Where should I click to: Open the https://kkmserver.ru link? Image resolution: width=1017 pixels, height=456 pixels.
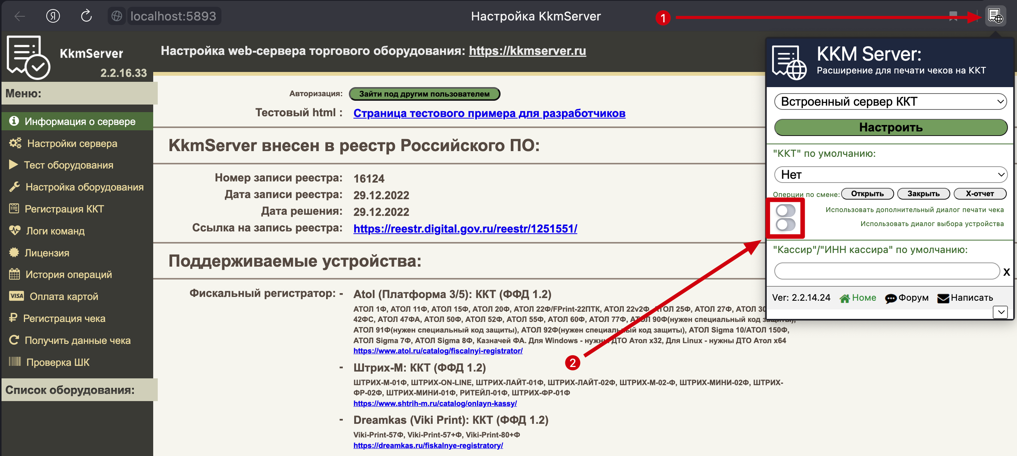tap(527, 51)
